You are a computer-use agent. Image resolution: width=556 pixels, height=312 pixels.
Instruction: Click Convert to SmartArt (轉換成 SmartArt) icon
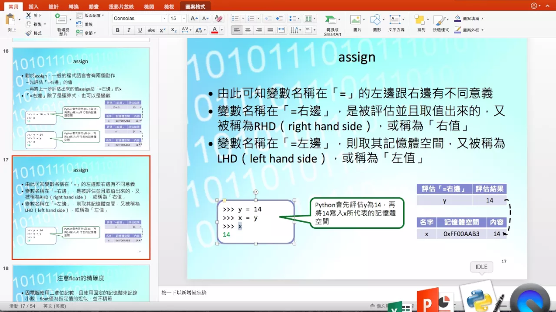coord(331,20)
